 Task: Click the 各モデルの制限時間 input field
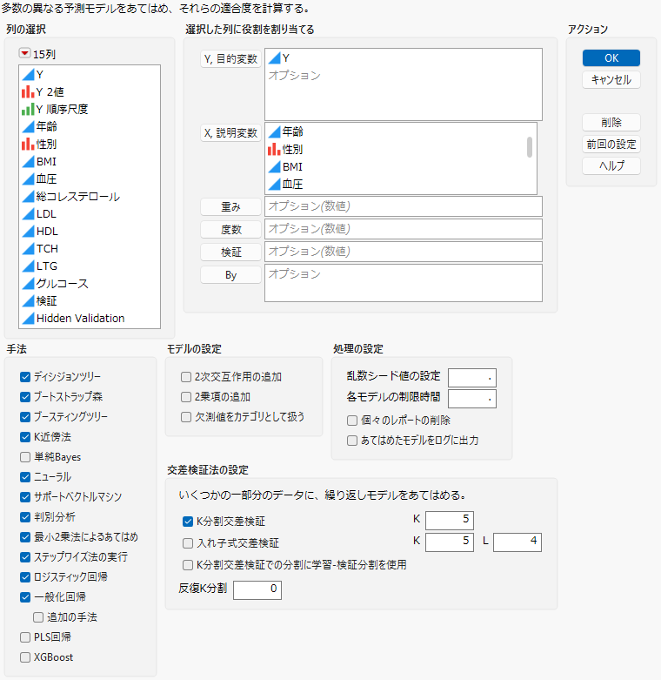coord(472,399)
